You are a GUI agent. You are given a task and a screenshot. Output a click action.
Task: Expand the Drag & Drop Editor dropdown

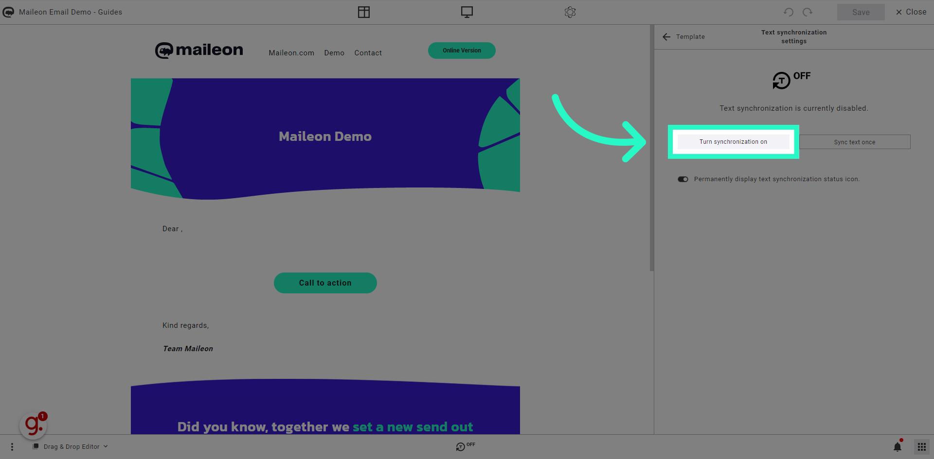pyautogui.click(x=71, y=447)
